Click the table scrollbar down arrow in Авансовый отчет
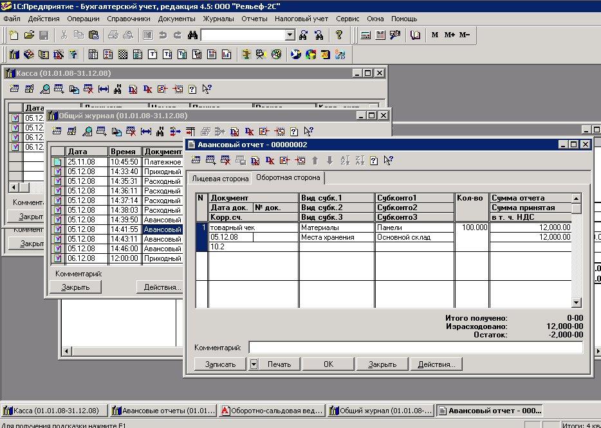 click(x=576, y=303)
